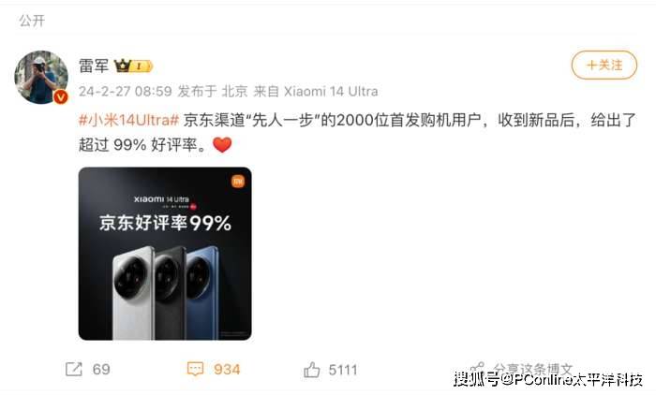Follow the user with +关注 button
The image size is (656, 395).
click(x=604, y=66)
